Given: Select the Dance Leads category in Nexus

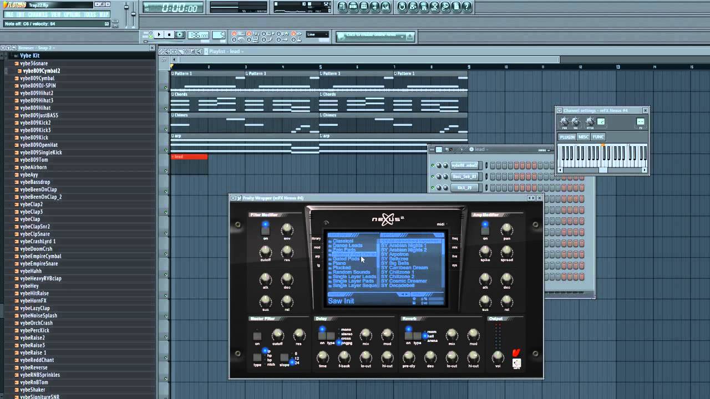Looking at the screenshot, I should pyautogui.click(x=347, y=245).
